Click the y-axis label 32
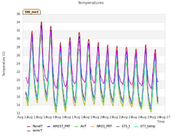The width and height of the screenshot is (182, 136). [18, 31]
